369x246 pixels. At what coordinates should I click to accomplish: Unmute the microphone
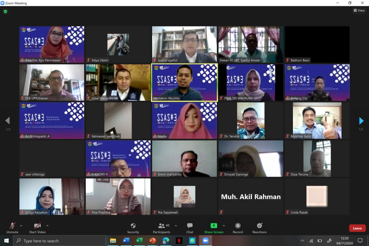pos(12,228)
